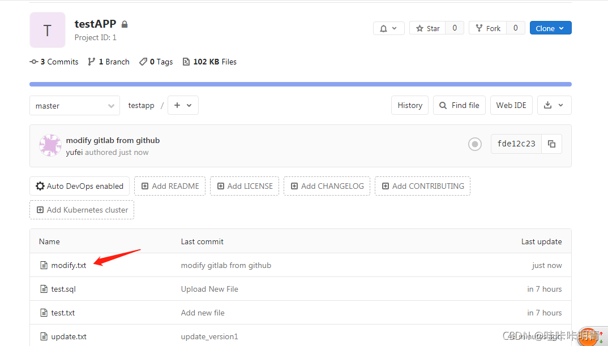The image size is (608, 346).
Task: Click the update.txt file icon
Action: [x=44, y=336]
